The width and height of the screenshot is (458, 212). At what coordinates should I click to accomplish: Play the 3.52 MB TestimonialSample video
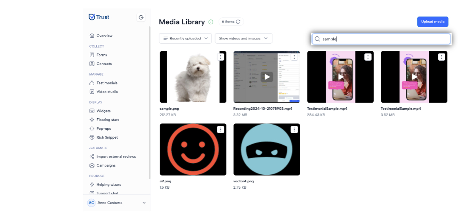[x=414, y=77]
